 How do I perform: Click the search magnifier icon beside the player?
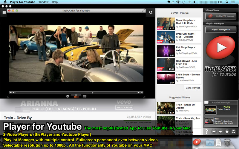pos(151,13)
